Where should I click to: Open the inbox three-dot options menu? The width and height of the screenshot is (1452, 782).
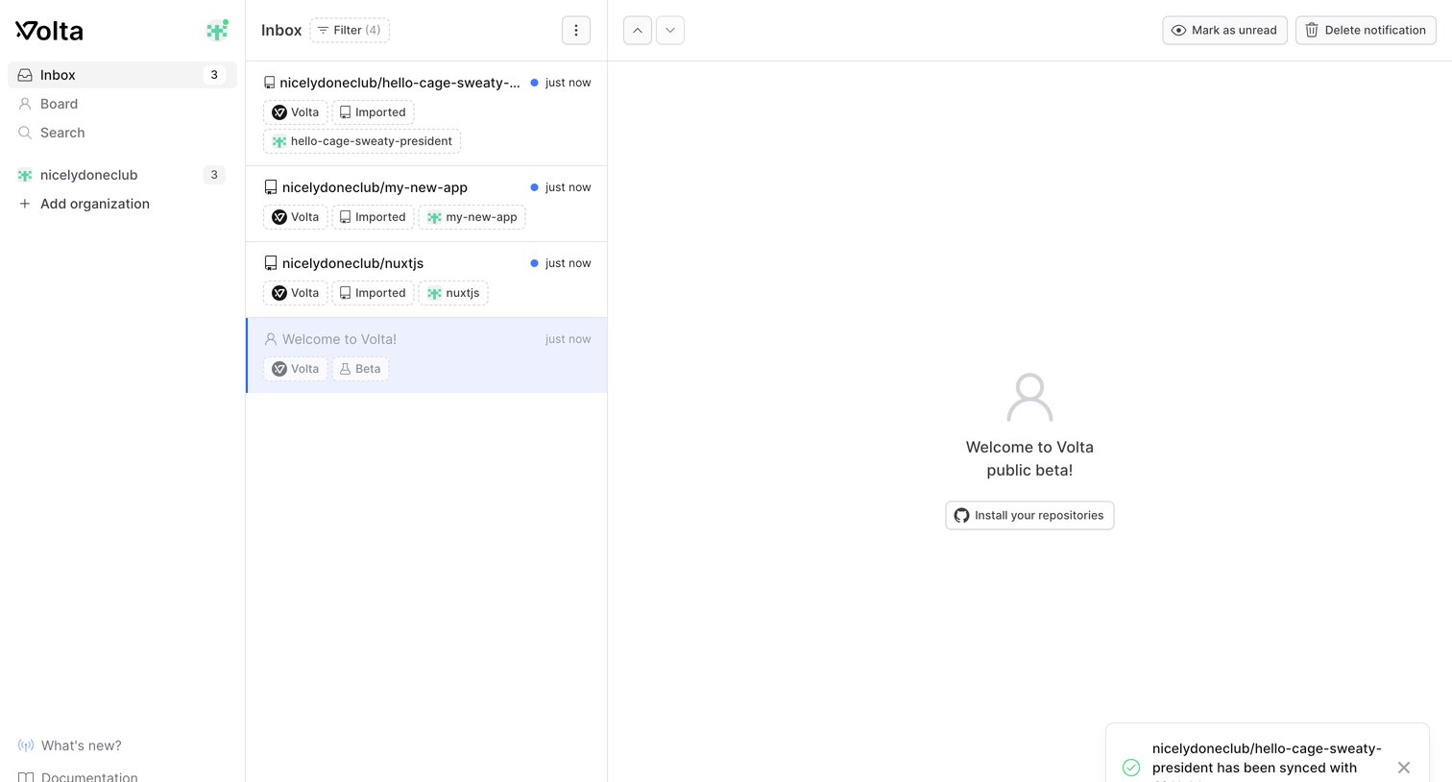pos(576,31)
